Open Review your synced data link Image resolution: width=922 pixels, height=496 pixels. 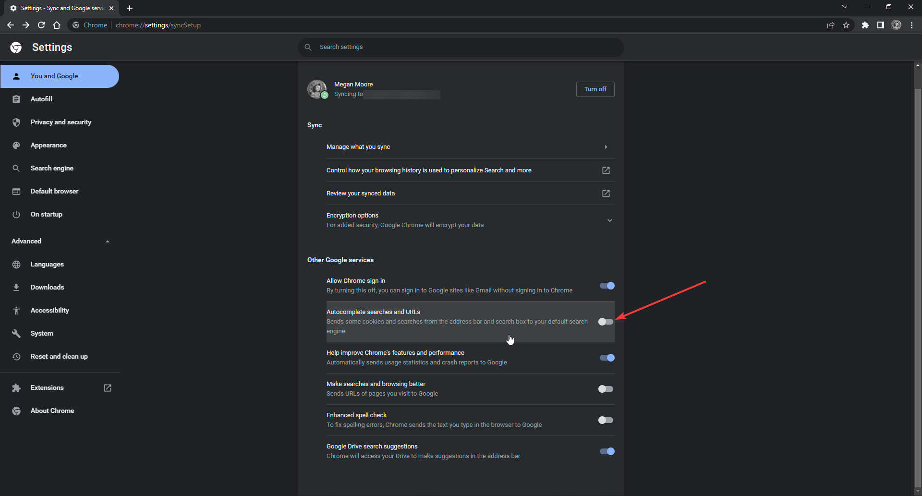[x=471, y=194]
